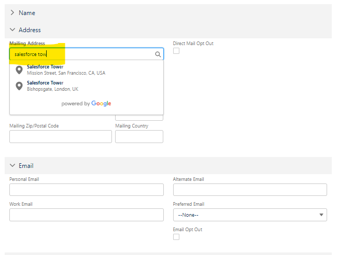Image resolution: width=338 pixels, height=255 pixels.
Task: Click the map pin for London result
Action: pos(19,86)
